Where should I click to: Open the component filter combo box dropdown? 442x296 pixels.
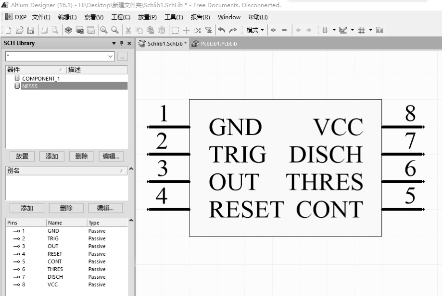110,56
